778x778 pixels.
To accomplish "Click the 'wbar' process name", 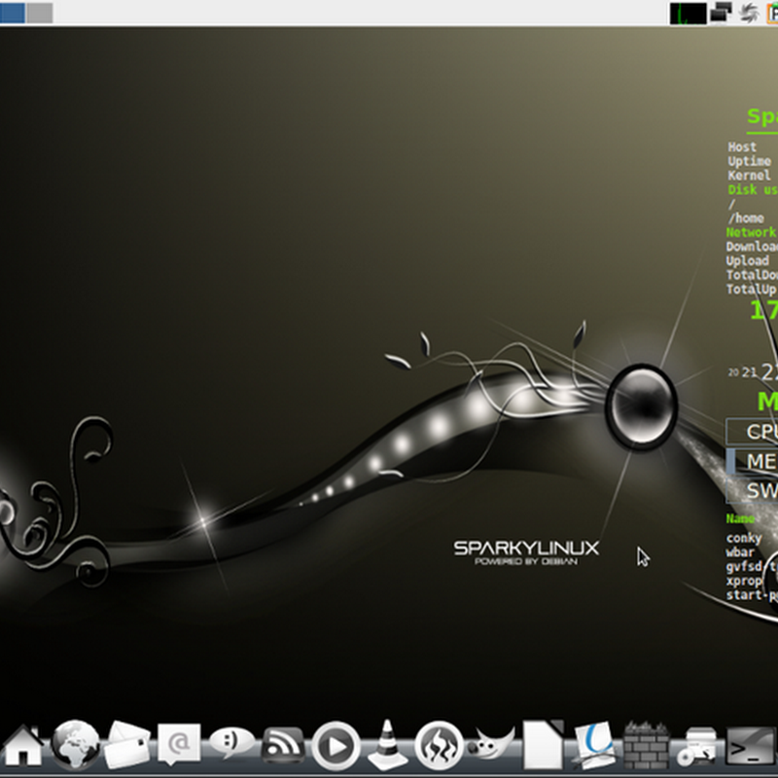I will (740, 552).
